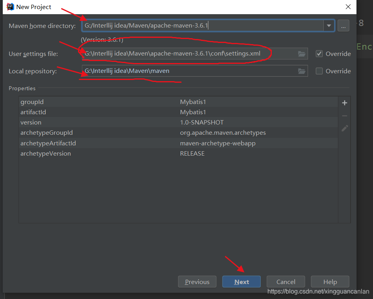The height and width of the screenshot is (299, 373).
Task: Click the org.apache.maven.archetypes value
Action: click(x=223, y=133)
